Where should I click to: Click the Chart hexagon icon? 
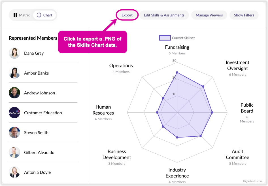point(39,15)
